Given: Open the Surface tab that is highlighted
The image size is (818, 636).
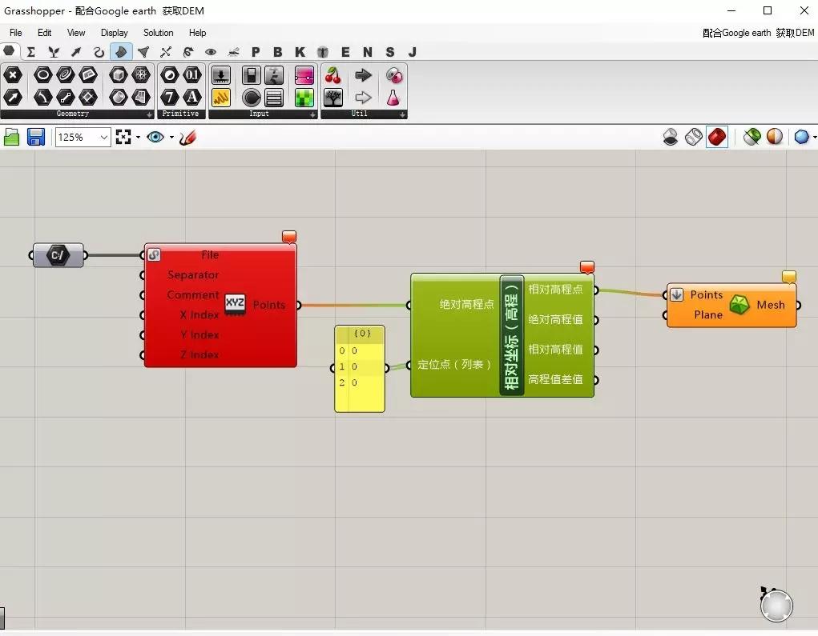Looking at the screenshot, I should (x=121, y=52).
